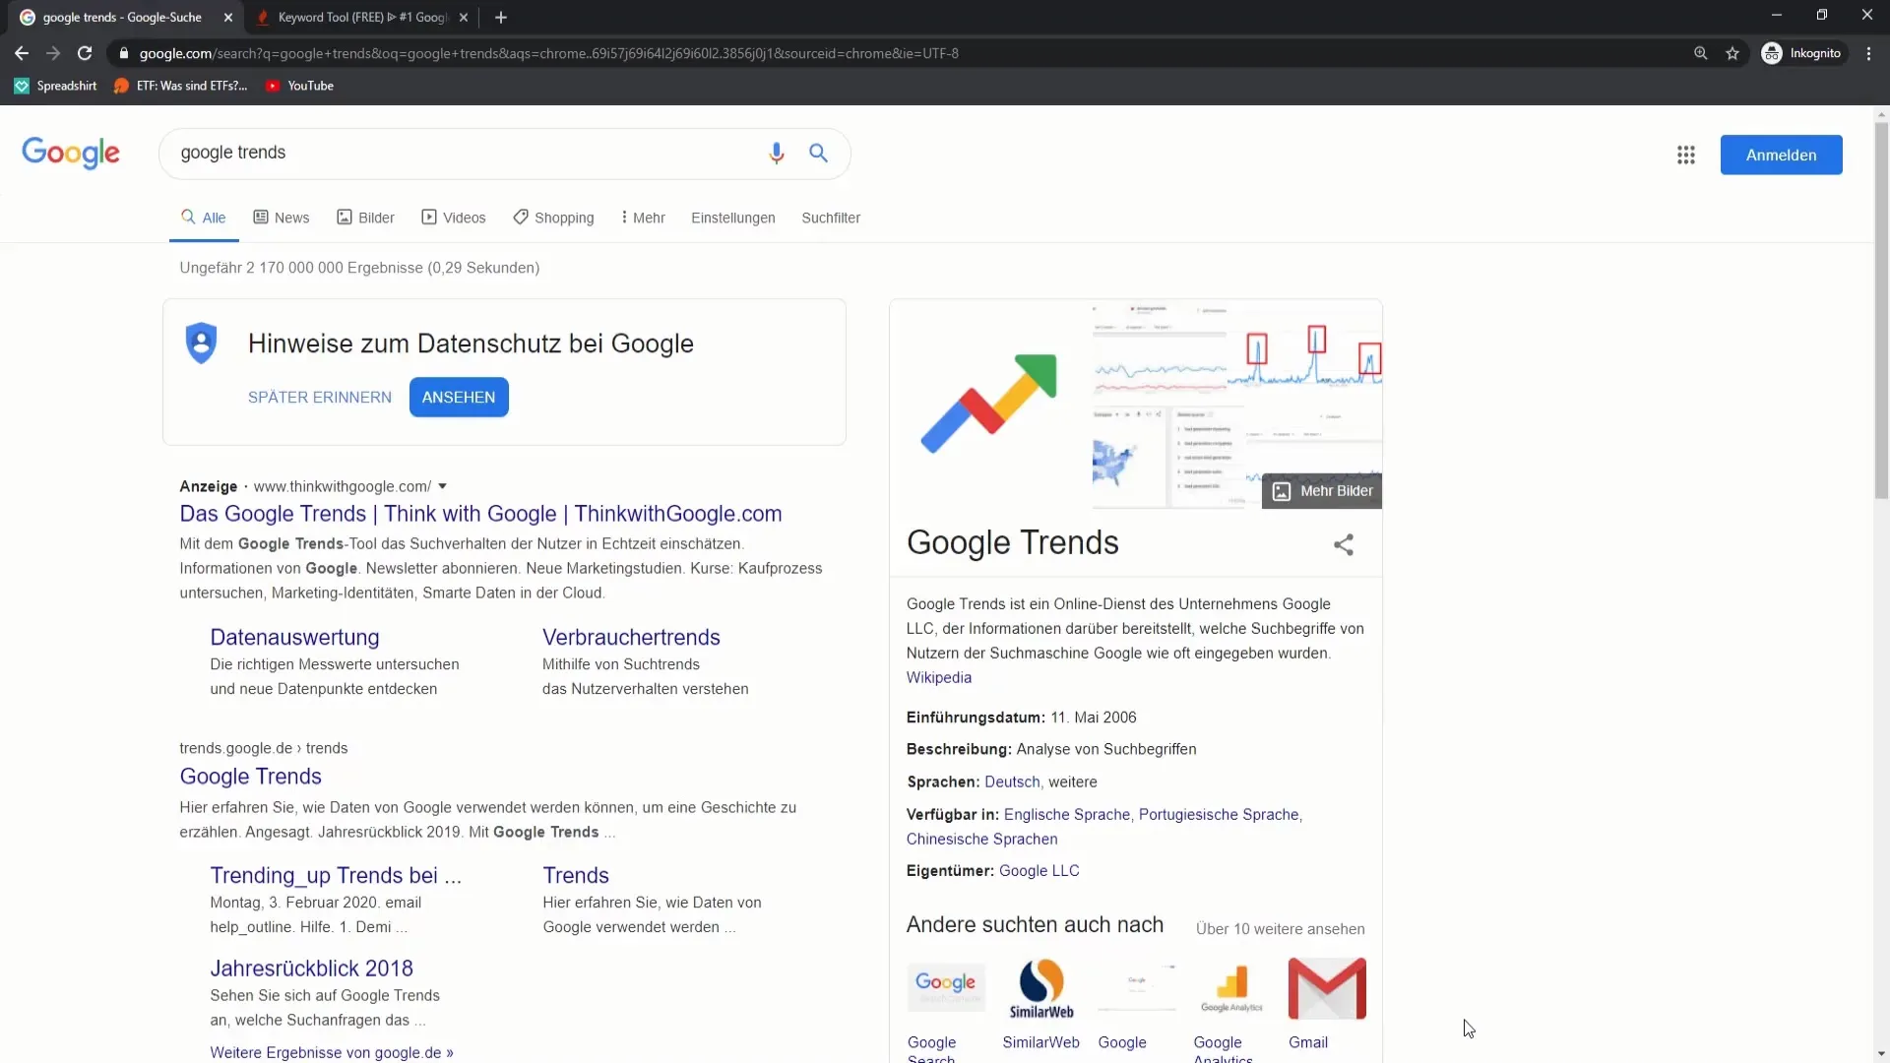Screen dimensions: 1890x1063
Task: Open the Spreadshirt bookmark
Action: tap(56, 86)
